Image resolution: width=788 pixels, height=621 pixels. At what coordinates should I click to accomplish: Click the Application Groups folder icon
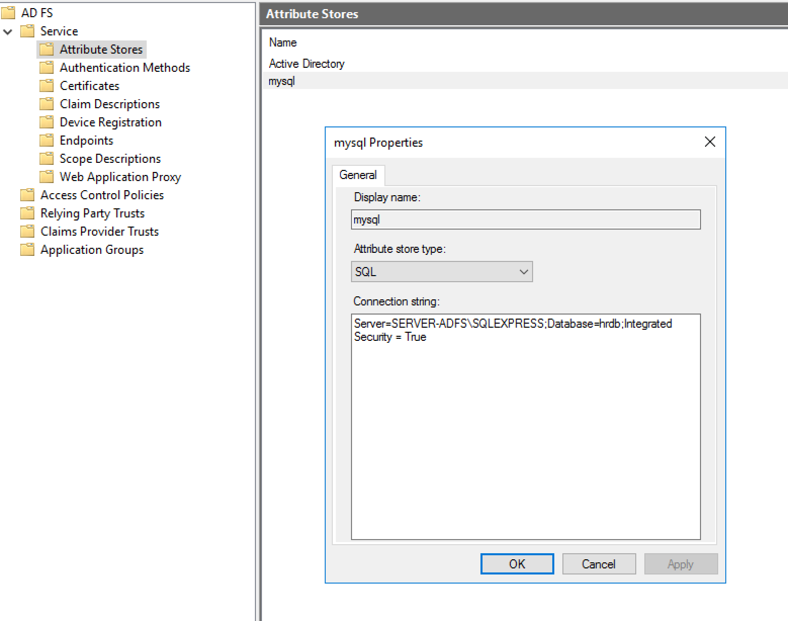[27, 250]
